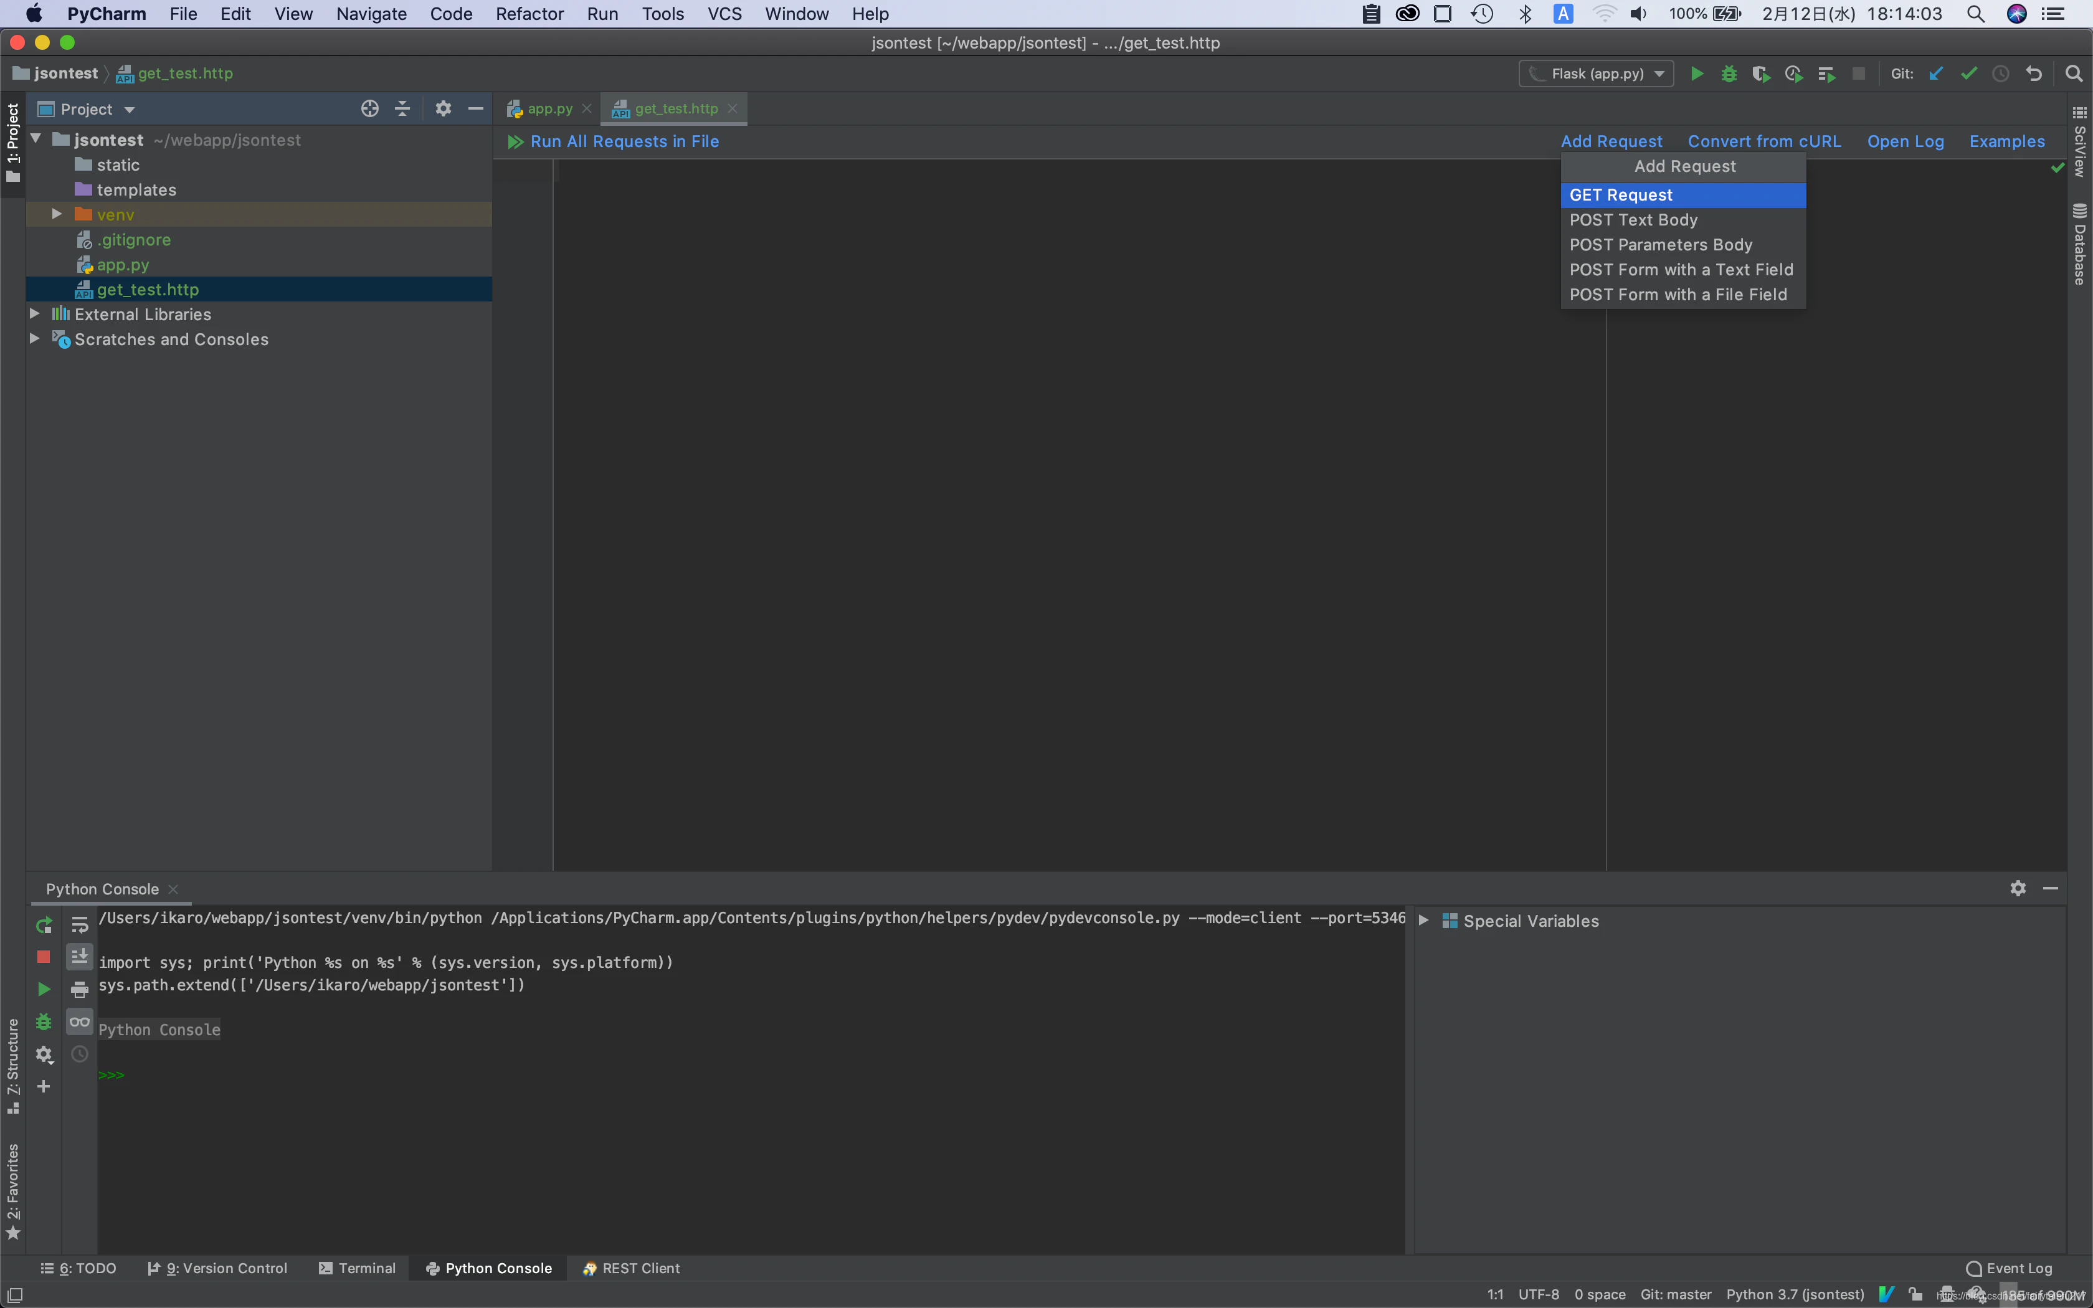Stop the Python Console with red square

(x=44, y=957)
